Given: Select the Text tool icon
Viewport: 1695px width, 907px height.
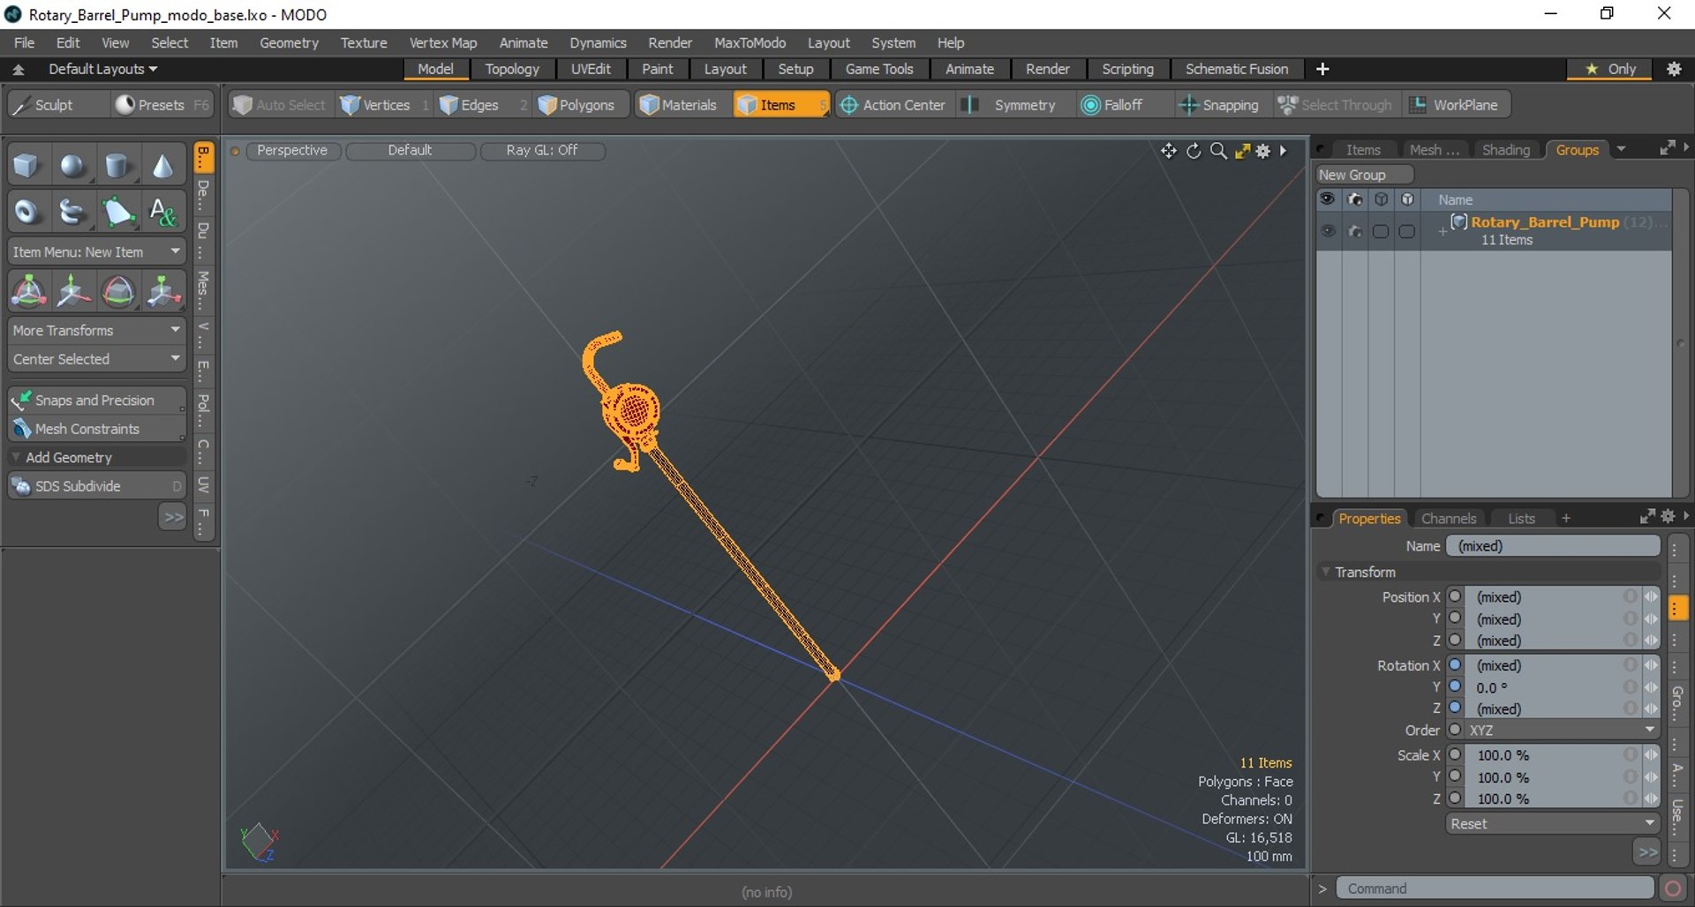Looking at the screenshot, I should 162,212.
